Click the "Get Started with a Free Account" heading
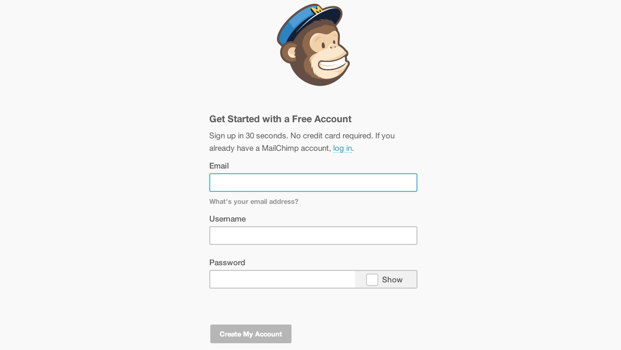Image resolution: width=621 pixels, height=350 pixels. [x=280, y=119]
